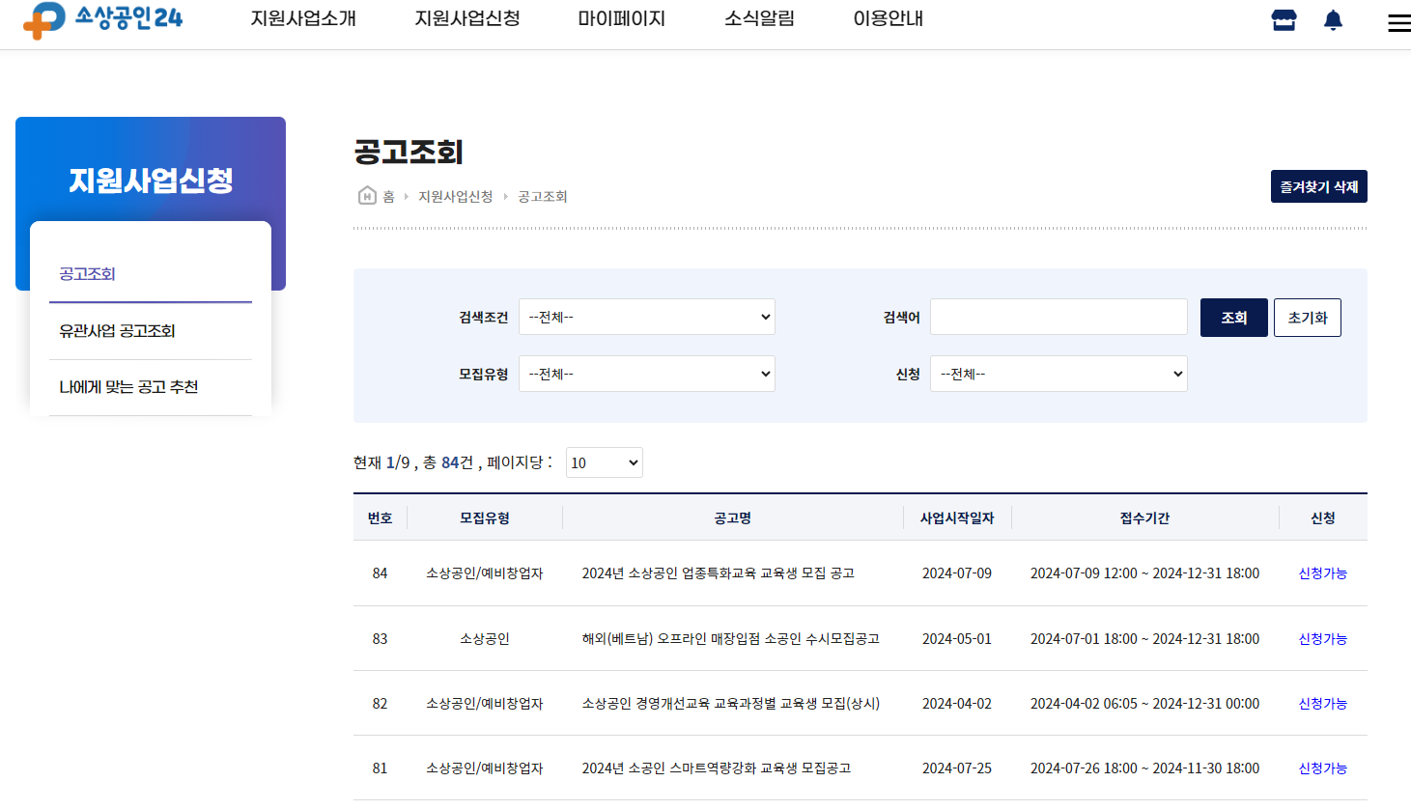Open the 마이페이지 menu

[622, 17]
